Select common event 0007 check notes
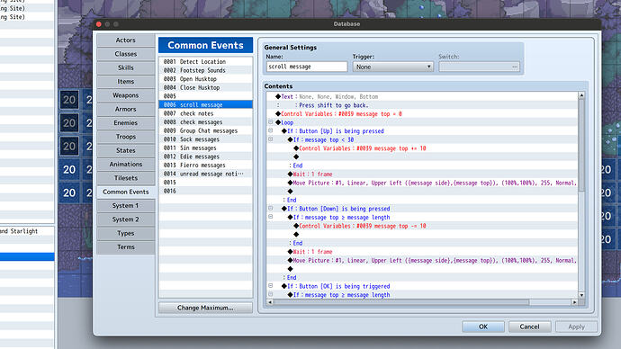The width and height of the screenshot is (621, 349). click(205, 113)
